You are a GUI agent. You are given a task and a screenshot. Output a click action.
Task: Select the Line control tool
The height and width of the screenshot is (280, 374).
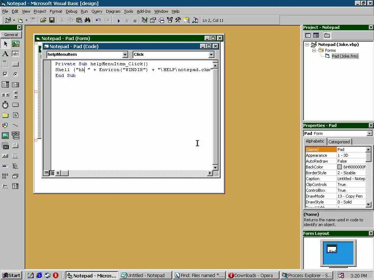15,125
